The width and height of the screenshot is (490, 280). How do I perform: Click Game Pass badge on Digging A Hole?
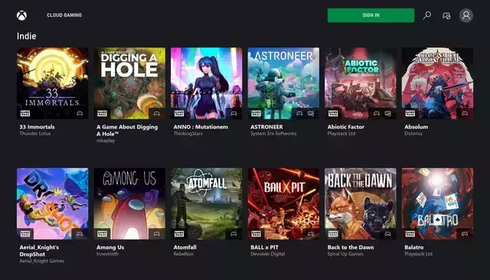pyautogui.click(x=102, y=113)
